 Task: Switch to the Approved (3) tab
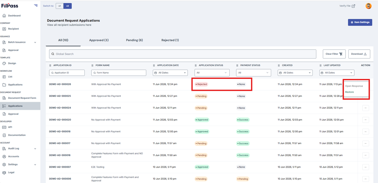tap(99, 40)
